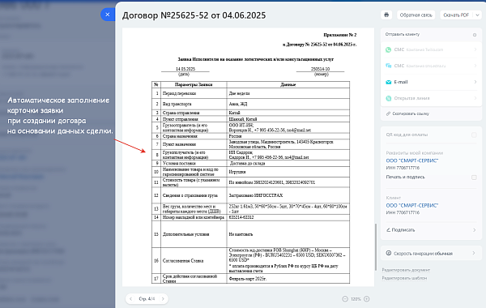This screenshot has height=308, width=486.
Task: Go to next page with right arrow
Action: pyautogui.click(x=163, y=299)
